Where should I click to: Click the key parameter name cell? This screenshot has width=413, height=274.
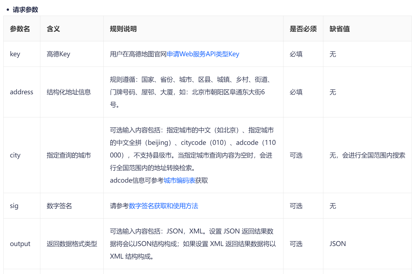pos(15,54)
